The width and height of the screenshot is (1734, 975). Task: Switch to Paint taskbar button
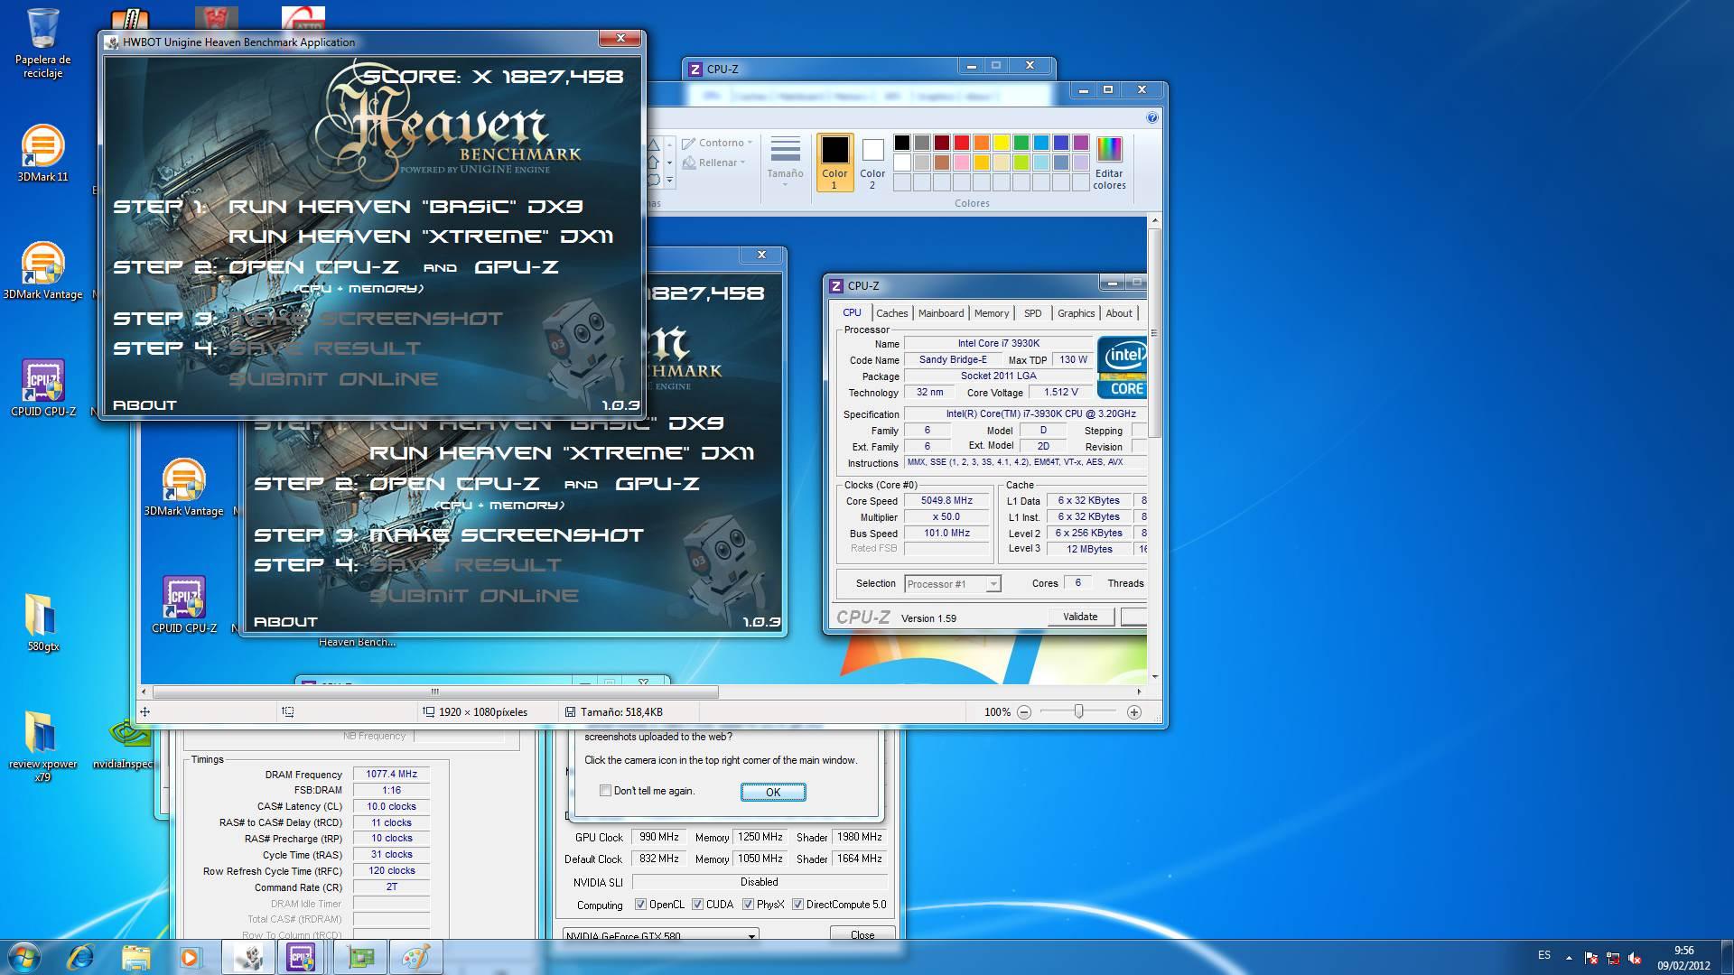[x=416, y=957]
